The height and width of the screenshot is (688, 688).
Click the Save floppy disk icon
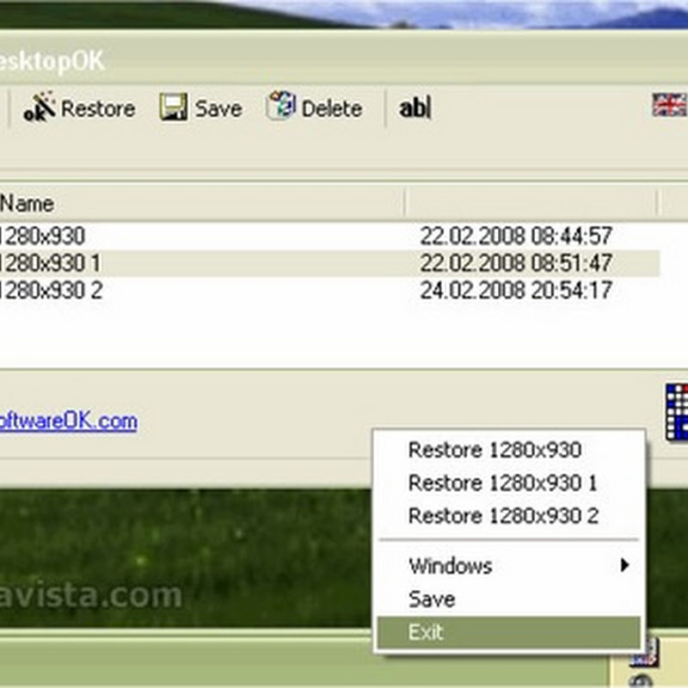174,107
